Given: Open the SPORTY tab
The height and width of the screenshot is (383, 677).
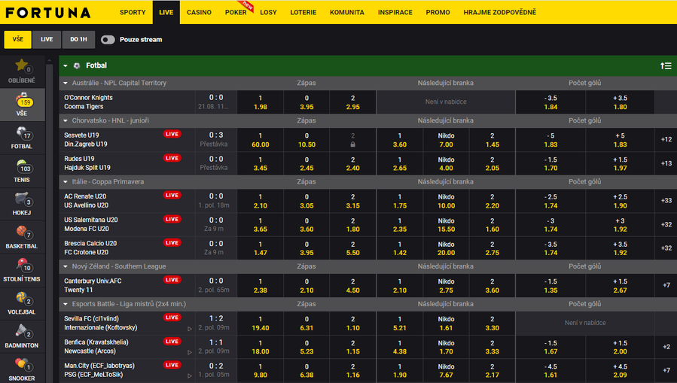Looking at the screenshot, I should click(x=133, y=13).
